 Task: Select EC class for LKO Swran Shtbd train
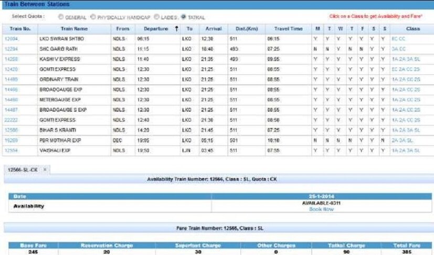pyautogui.click(x=394, y=39)
